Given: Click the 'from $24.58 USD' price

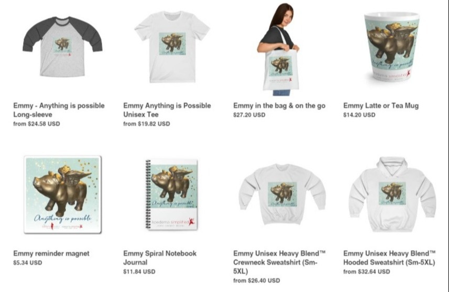Looking at the screenshot, I should [37, 124].
